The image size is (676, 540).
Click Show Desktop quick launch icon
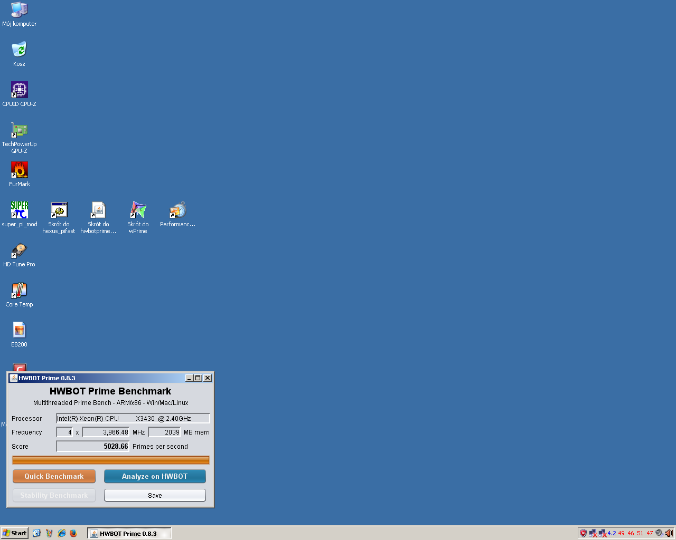36,533
